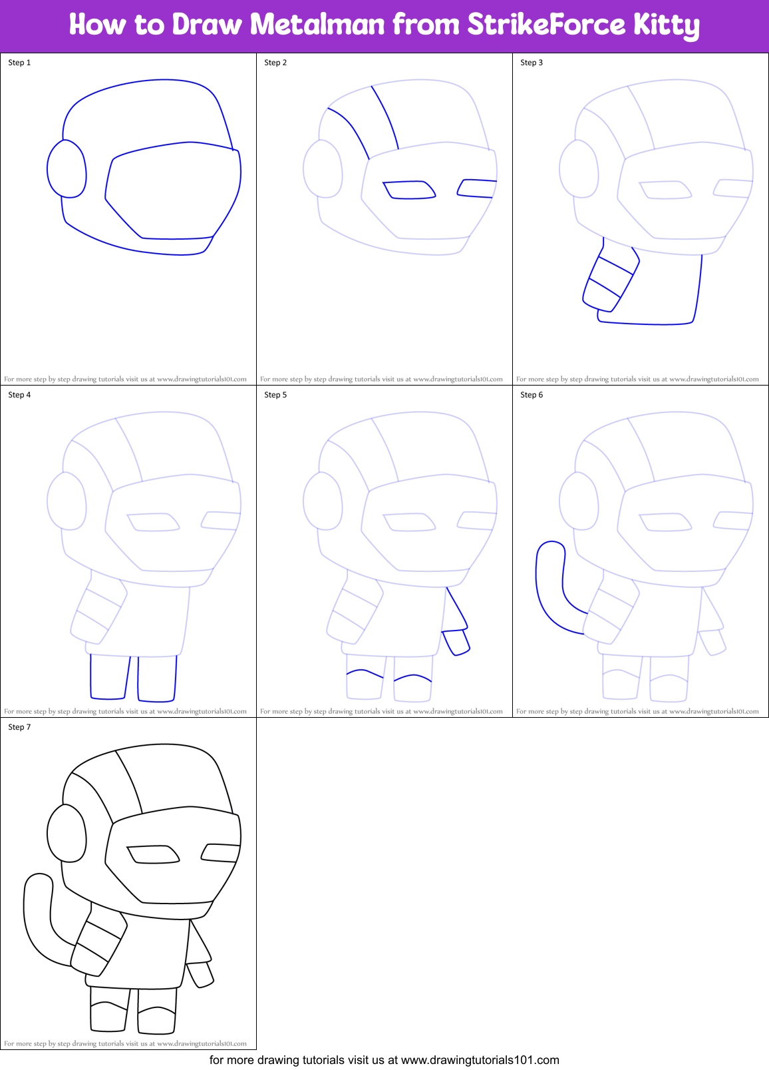Click the Step 5 right arm drawing
The image size is (769, 1070).
tap(456, 621)
